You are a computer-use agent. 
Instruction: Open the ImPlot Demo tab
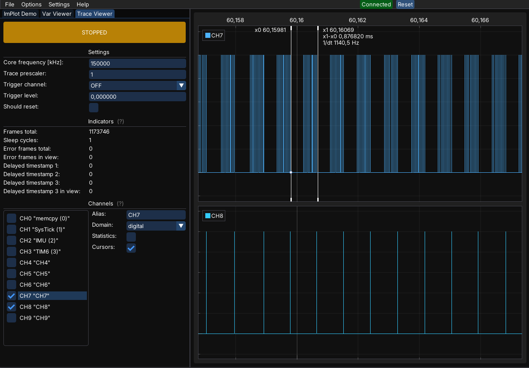point(20,14)
